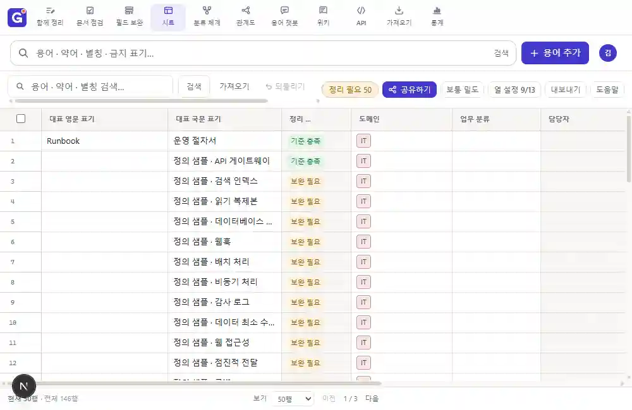Select 정의 샘플 · 웹훅 cell
The width and height of the screenshot is (632, 410).
224,242
